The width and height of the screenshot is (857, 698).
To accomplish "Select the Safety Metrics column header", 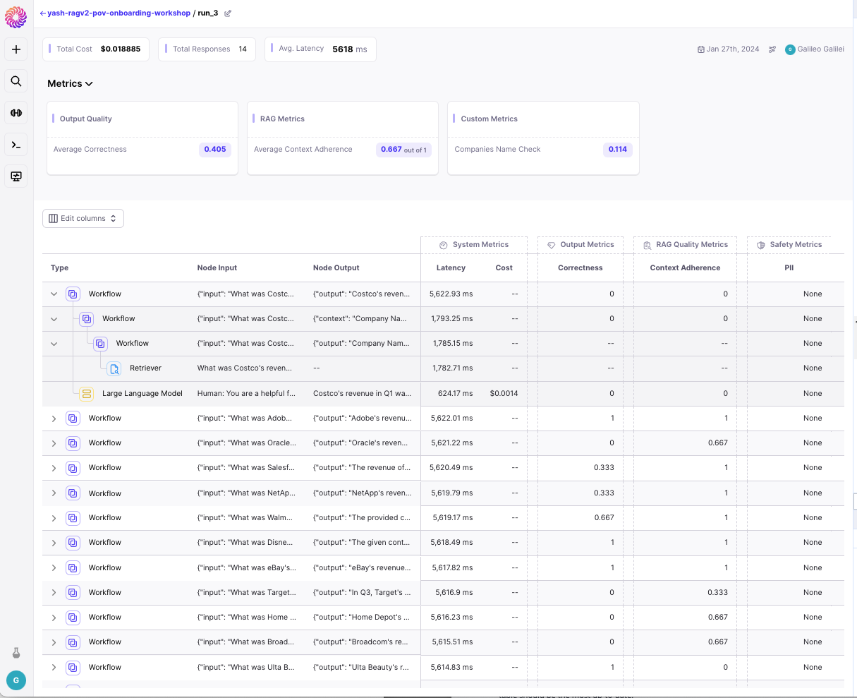I will [790, 244].
